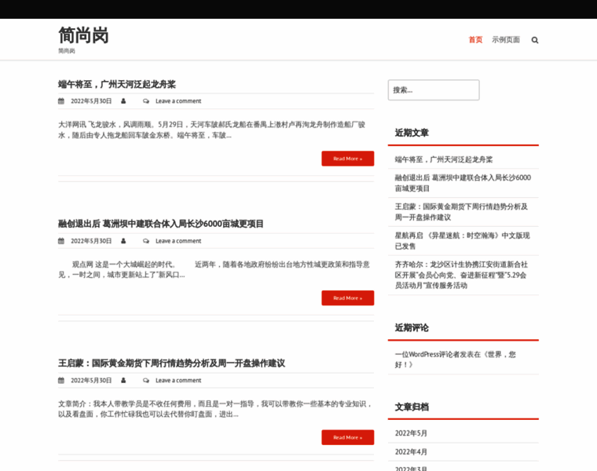Open the 首页 navigation menu item
Image resolution: width=597 pixels, height=471 pixels.
click(475, 40)
